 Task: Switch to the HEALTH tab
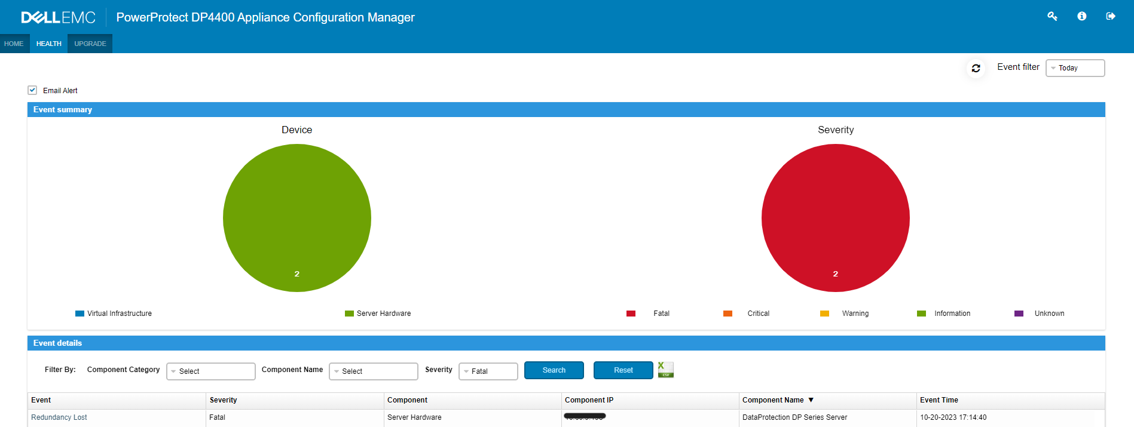(48, 44)
